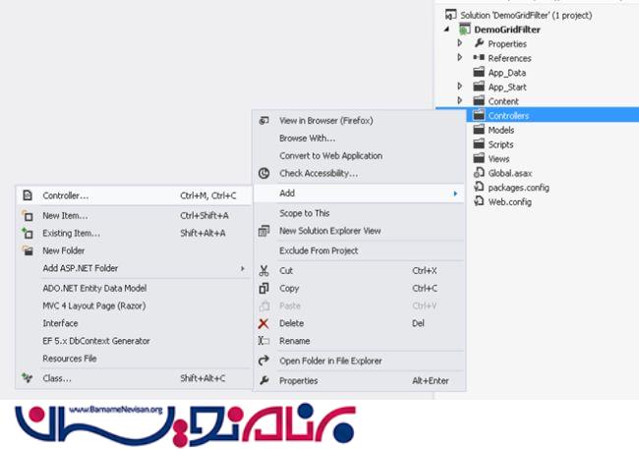Select ADO.NET Entity Data Model
The height and width of the screenshot is (449, 639).
[x=94, y=287]
